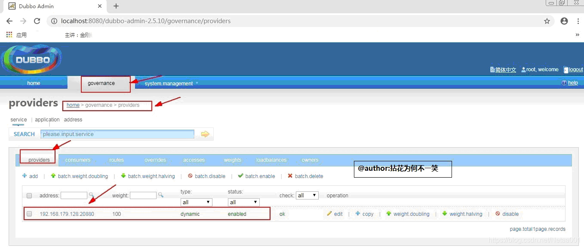Screen dimensions: 584x248
Task: Click batch.weight.doubling up arrow icon
Action: [x=53, y=176]
